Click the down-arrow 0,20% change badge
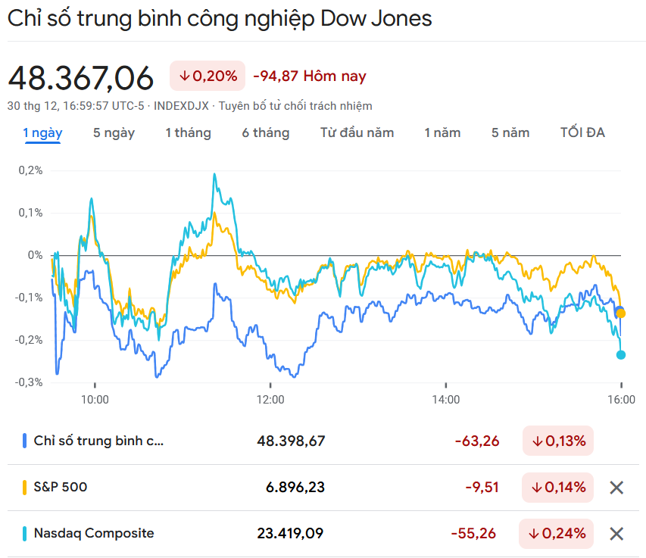This screenshot has height=558, width=646. pyautogui.click(x=208, y=76)
